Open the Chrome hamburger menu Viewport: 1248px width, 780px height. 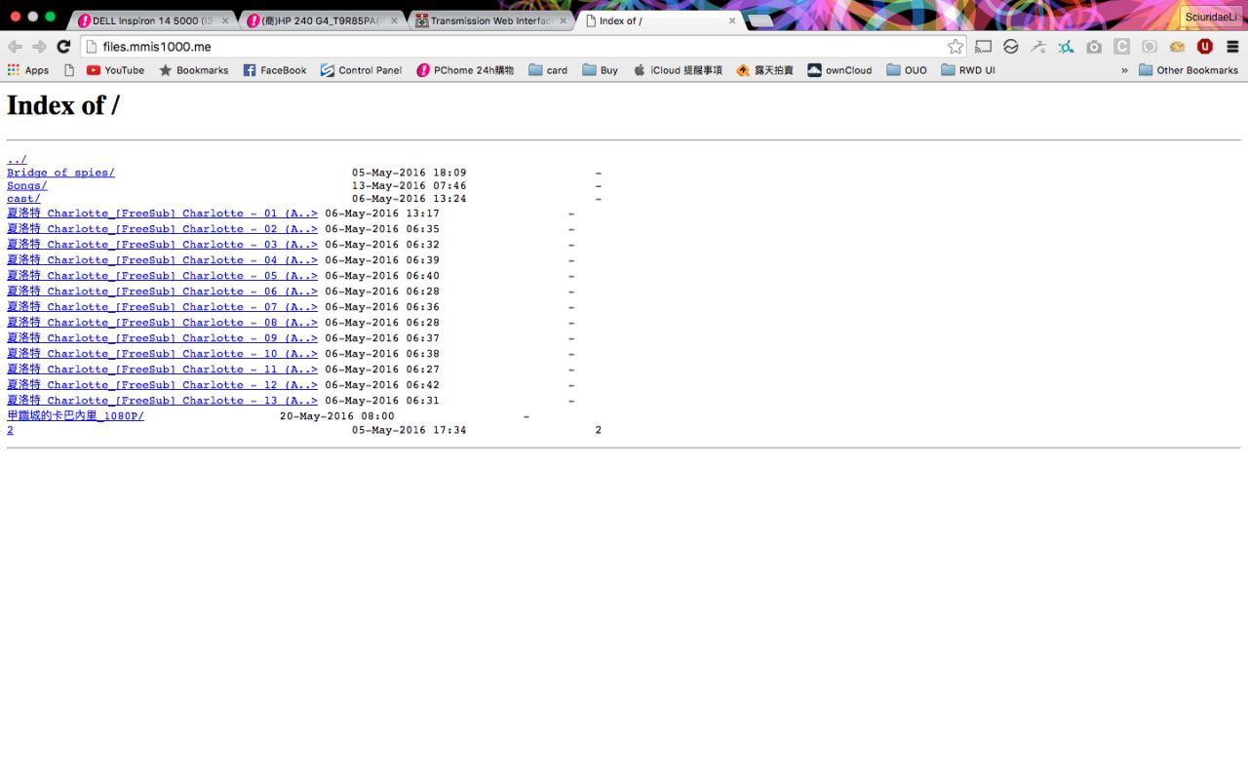pyautogui.click(x=1232, y=47)
